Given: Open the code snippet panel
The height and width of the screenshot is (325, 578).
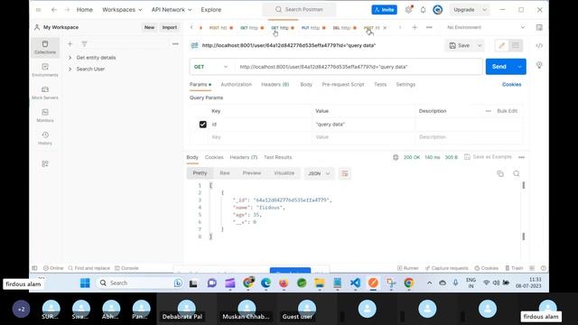Looking at the screenshot, I should pos(539,46).
